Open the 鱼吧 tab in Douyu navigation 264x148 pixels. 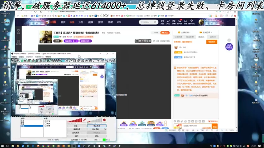pos(111,22)
